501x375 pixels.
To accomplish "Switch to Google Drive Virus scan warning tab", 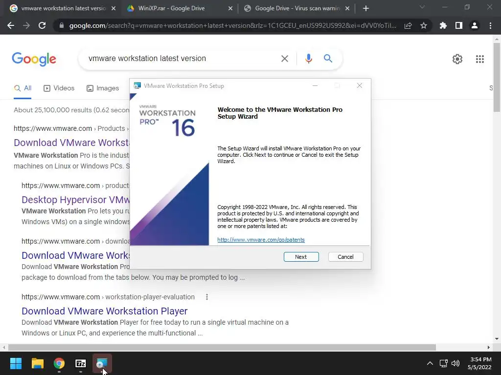I will [x=296, y=8].
